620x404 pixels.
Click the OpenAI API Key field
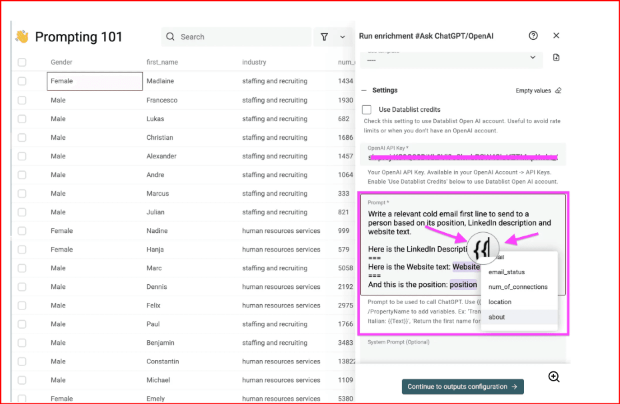pos(463,157)
